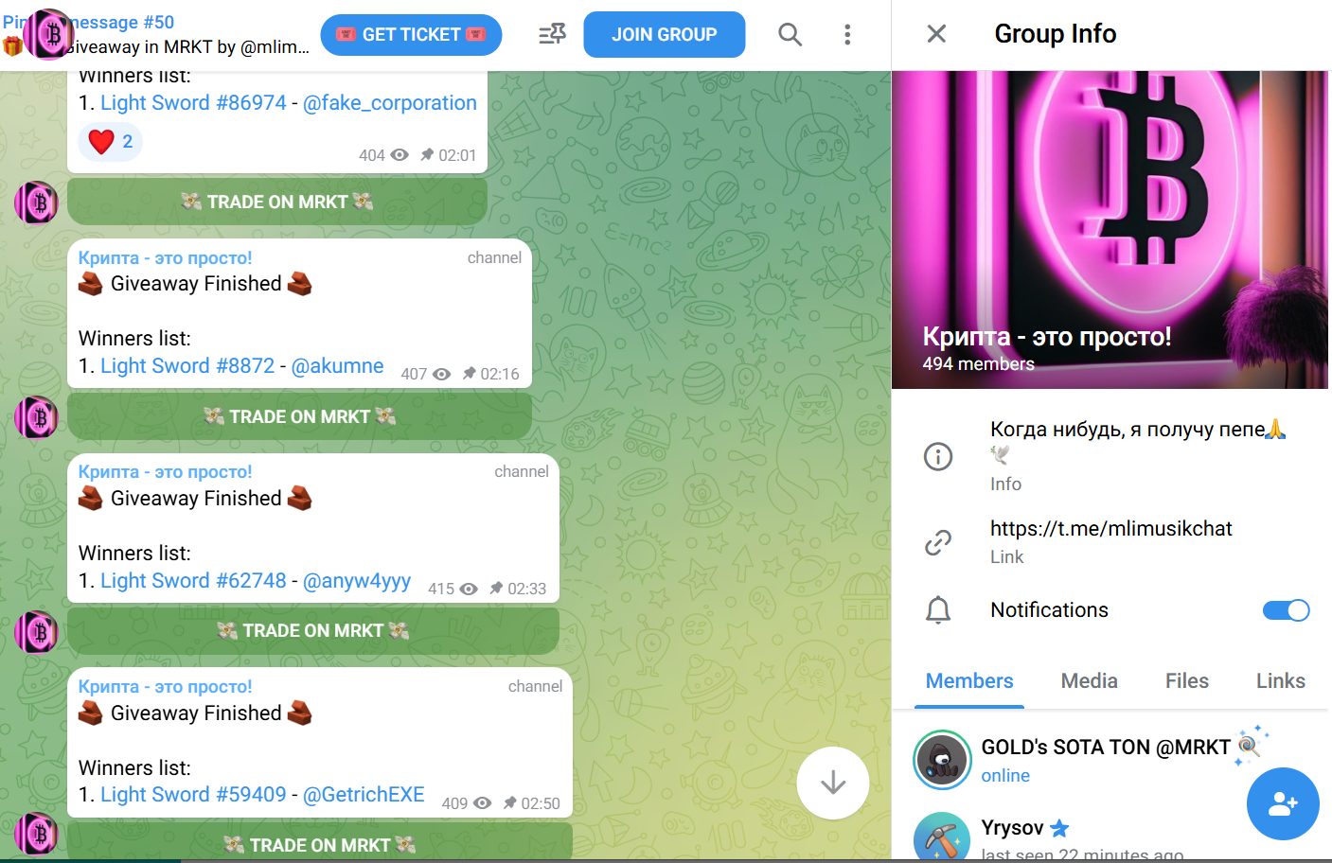
Task: Click channel name on the @anyw4yyy message
Action: [165, 471]
